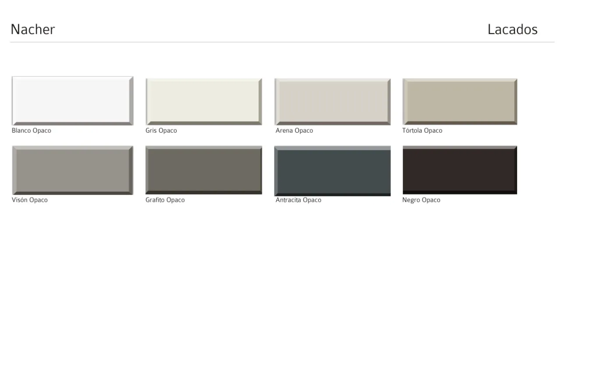Click the 'Grafito Opaco' caption text
The height and width of the screenshot is (383, 596).
(x=165, y=200)
